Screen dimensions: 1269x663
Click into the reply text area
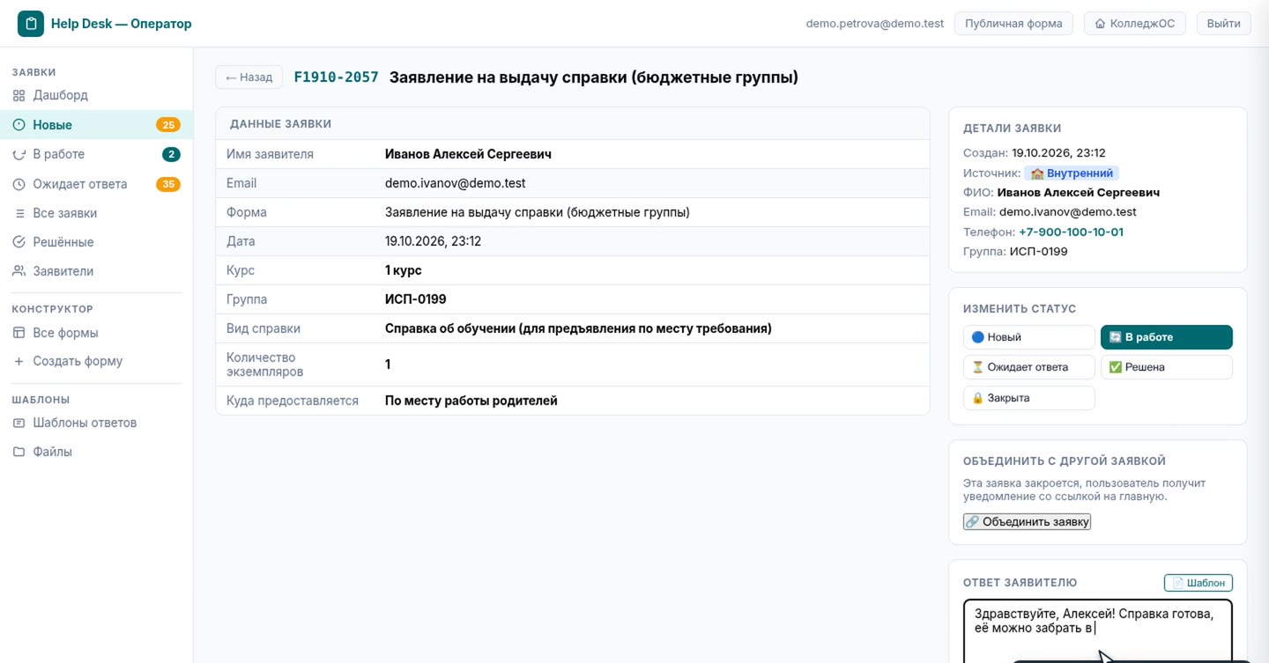[1097, 631]
